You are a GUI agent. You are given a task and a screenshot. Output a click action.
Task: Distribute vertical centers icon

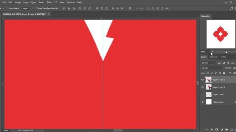click(x=102, y=8)
